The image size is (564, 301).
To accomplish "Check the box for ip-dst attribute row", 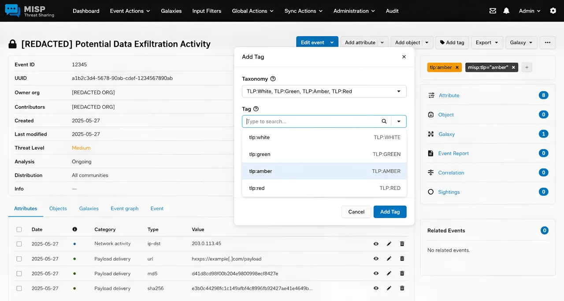I will tap(19, 244).
